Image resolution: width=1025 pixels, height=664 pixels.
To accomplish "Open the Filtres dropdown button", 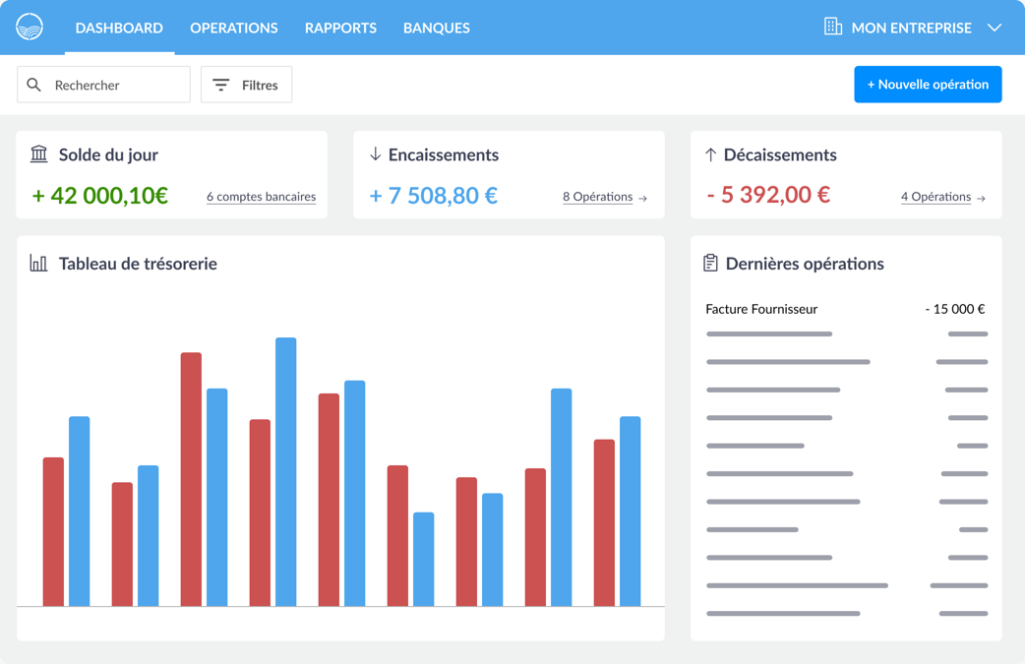I will 247,85.
